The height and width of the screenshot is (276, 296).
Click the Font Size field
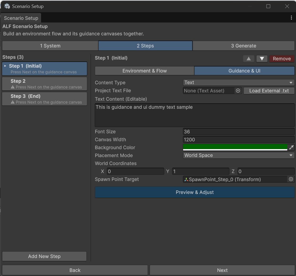(x=238, y=131)
